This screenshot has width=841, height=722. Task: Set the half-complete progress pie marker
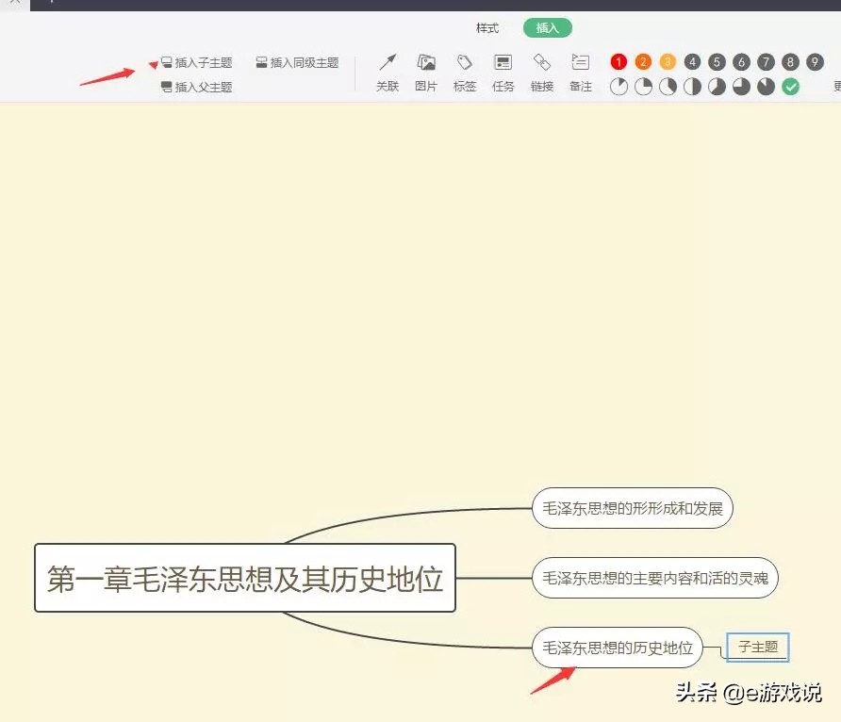[692, 87]
